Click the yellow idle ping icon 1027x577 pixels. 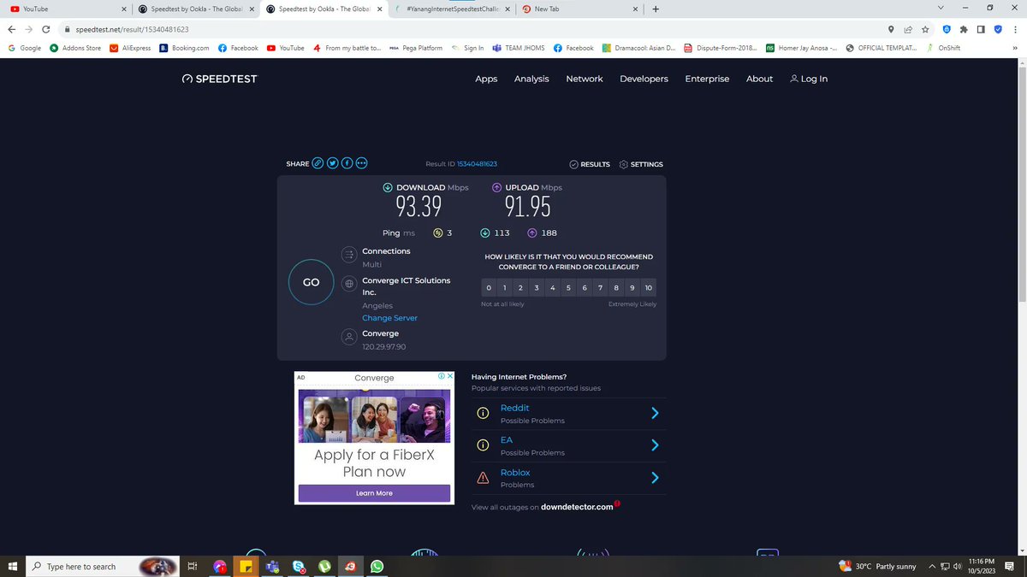click(x=438, y=233)
